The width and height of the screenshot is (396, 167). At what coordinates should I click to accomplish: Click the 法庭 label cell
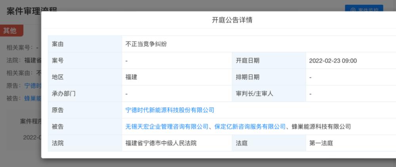[269, 143]
